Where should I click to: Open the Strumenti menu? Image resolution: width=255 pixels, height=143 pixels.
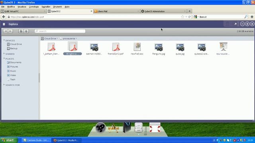click(x=57, y=7)
